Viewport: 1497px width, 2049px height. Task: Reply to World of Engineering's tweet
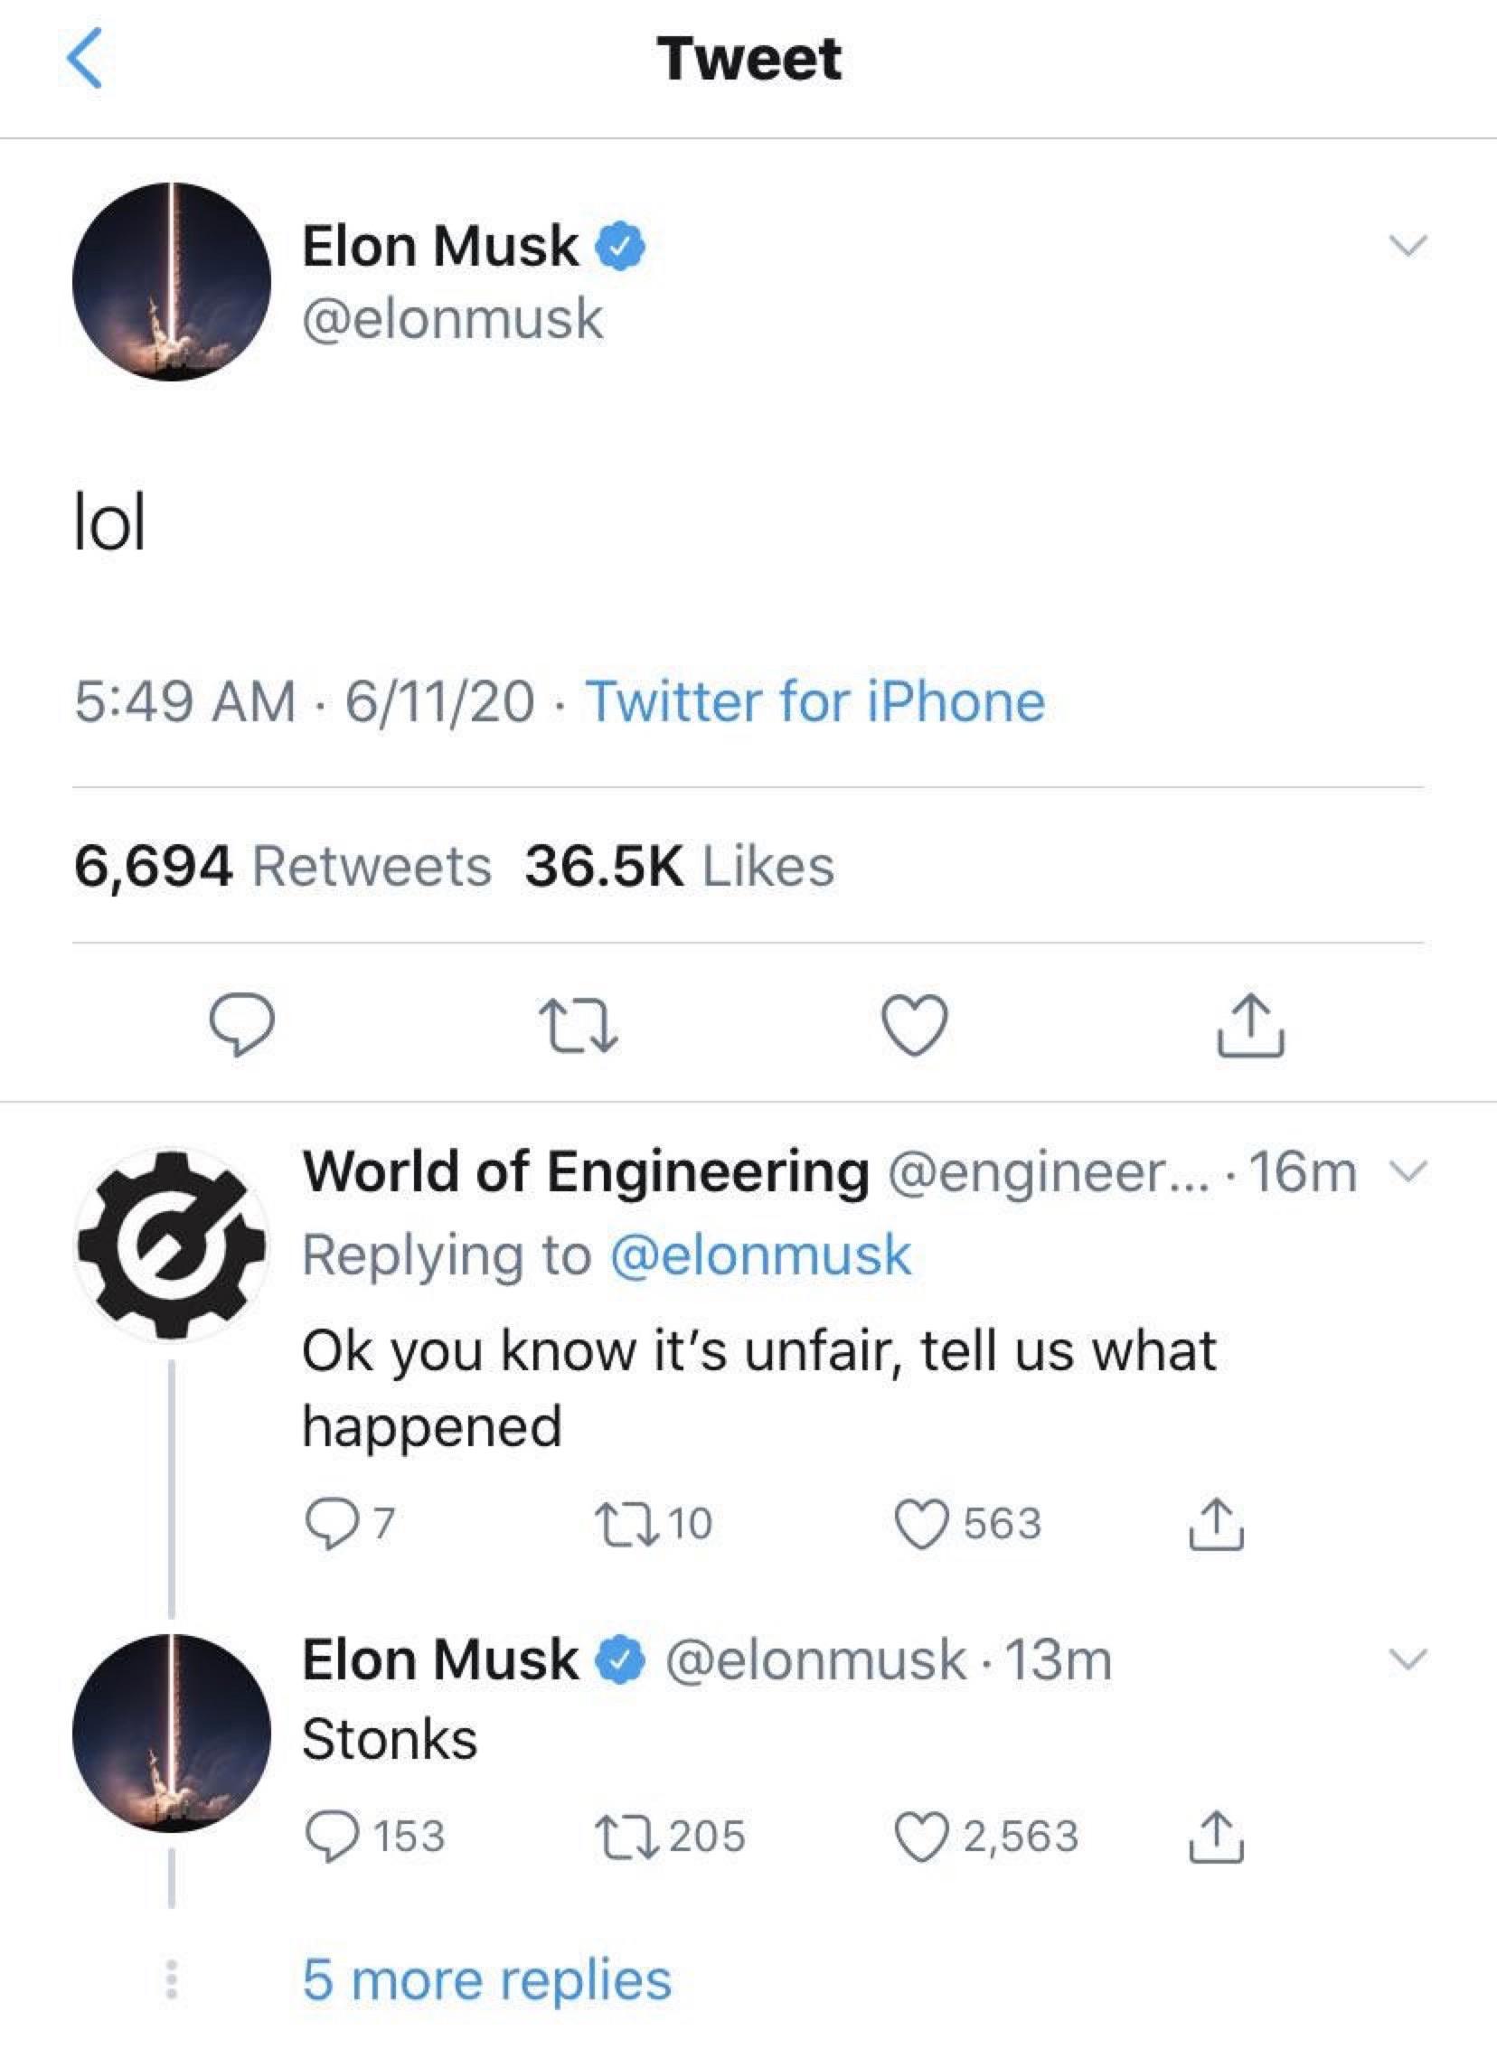[x=334, y=1523]
